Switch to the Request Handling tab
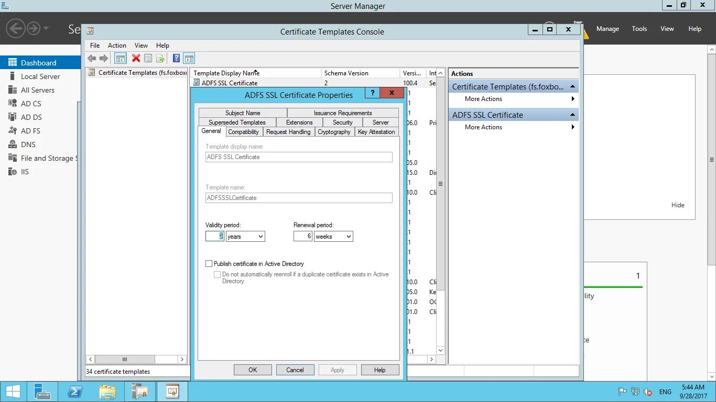 (x=288, y=132)
